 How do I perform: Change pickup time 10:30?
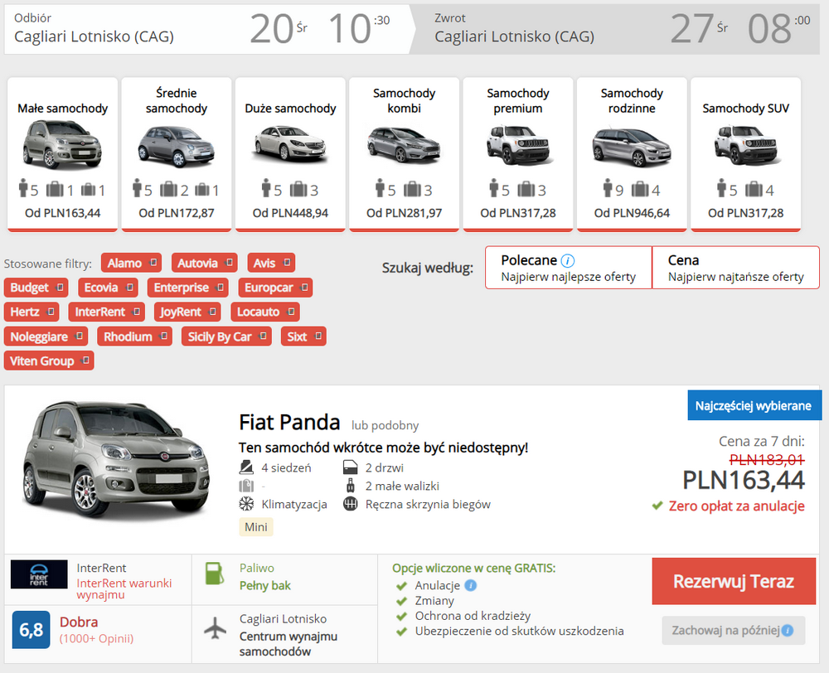pyautogui.click(x=359, y=28)
